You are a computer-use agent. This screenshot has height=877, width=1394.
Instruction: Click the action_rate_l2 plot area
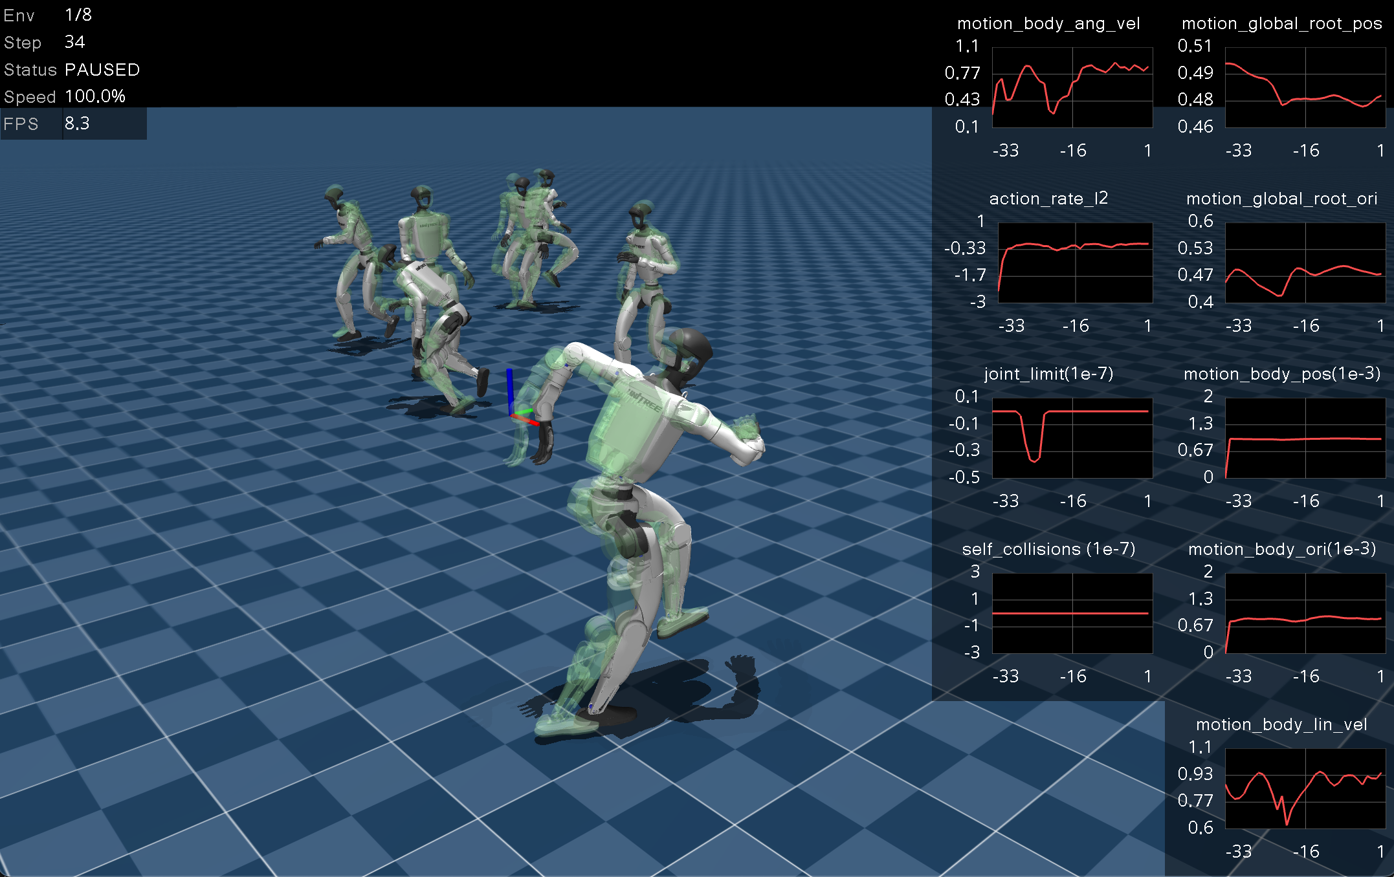(1074, 263)
